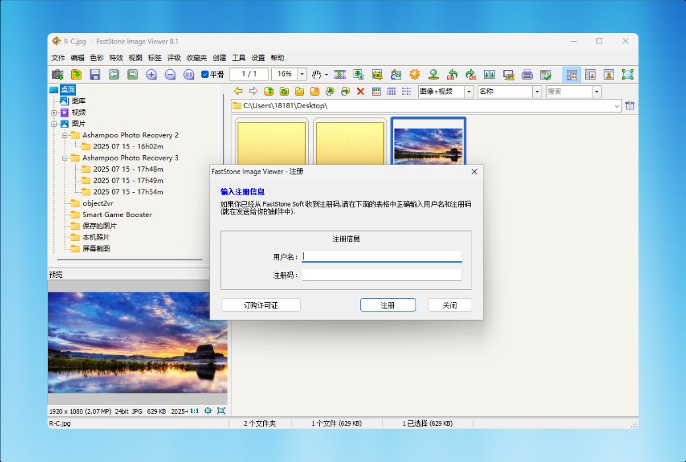Click the acquire from camera/scanner icon
Viewport: 686px width, 462px height.
pos(58,75)
